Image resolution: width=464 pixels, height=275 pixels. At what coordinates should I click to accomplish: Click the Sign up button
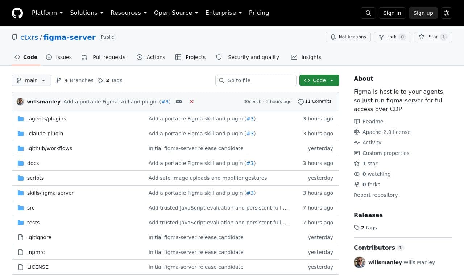click(423, 13)
